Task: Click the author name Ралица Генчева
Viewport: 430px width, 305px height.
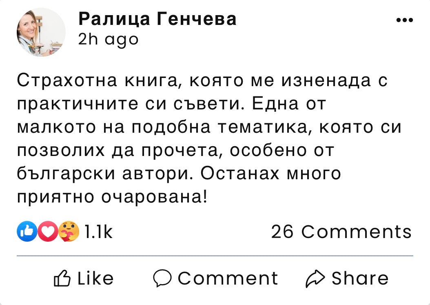Action: [x=157, y=19]
